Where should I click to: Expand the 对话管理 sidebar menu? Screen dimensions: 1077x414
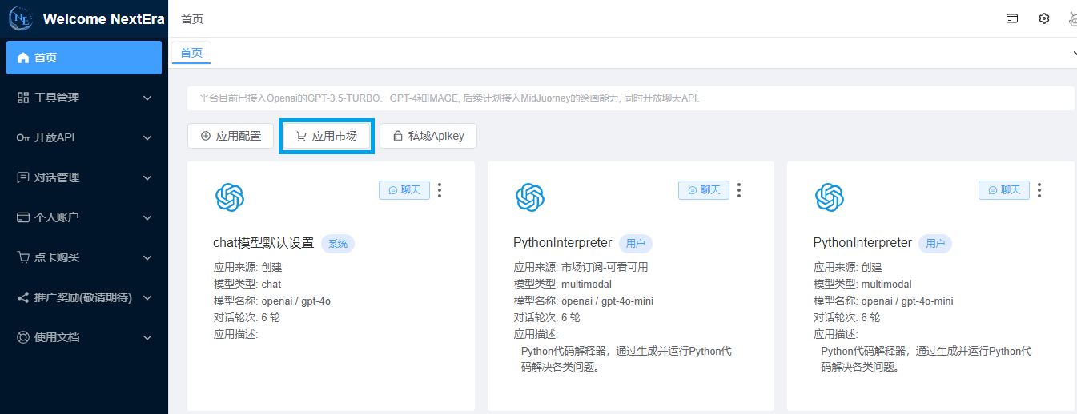[84, 177]
